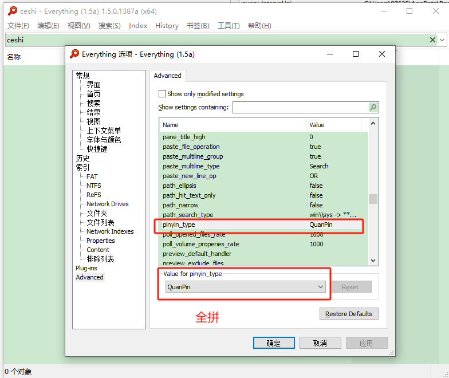Select the Advanced tab
Viewport: 449px width, 378px height.
pos(167,76)
